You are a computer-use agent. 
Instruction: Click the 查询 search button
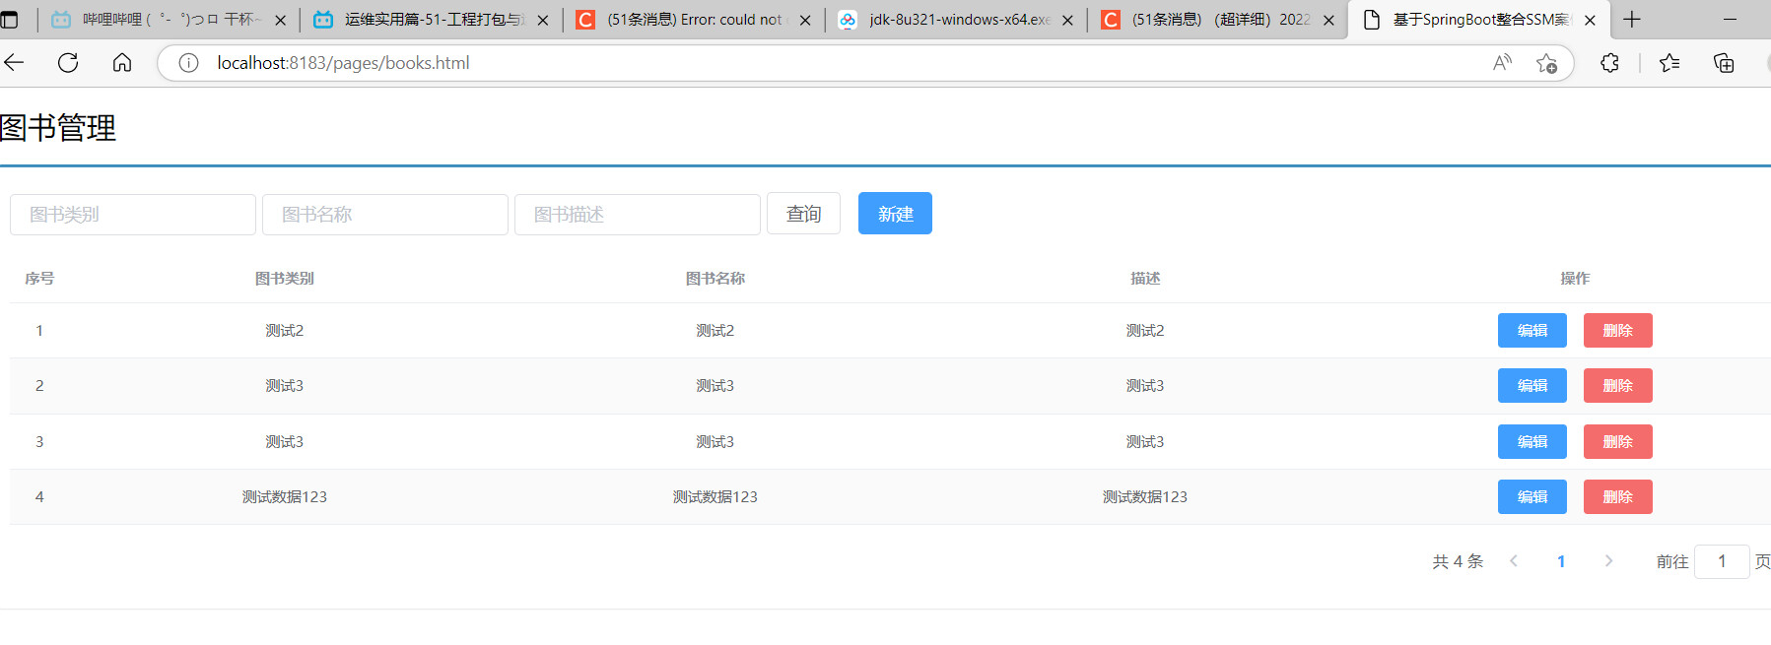[x=803, y=214]
